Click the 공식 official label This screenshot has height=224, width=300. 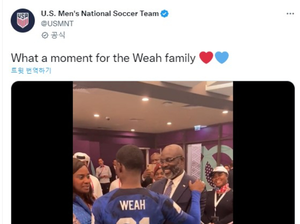[58, 35]
